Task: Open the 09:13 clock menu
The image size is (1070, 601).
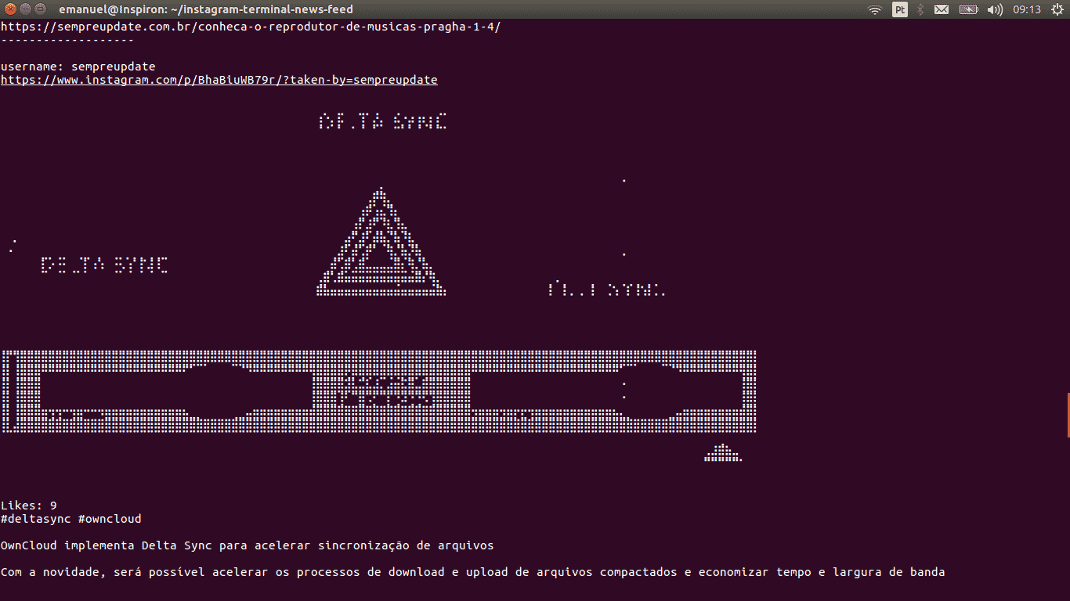Action: tap(1027, 9)
